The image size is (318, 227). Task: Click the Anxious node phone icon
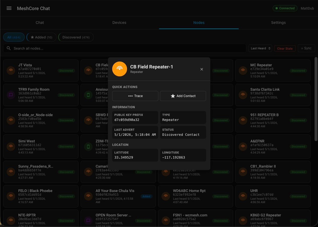(x=88, y=95)
